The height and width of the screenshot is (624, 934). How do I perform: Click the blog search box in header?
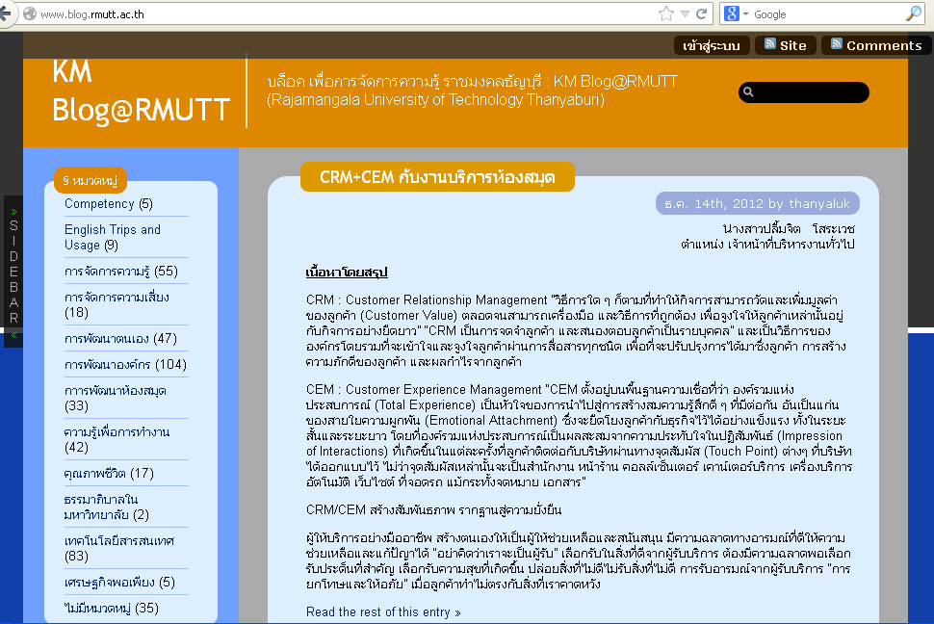tap(804, 91)
